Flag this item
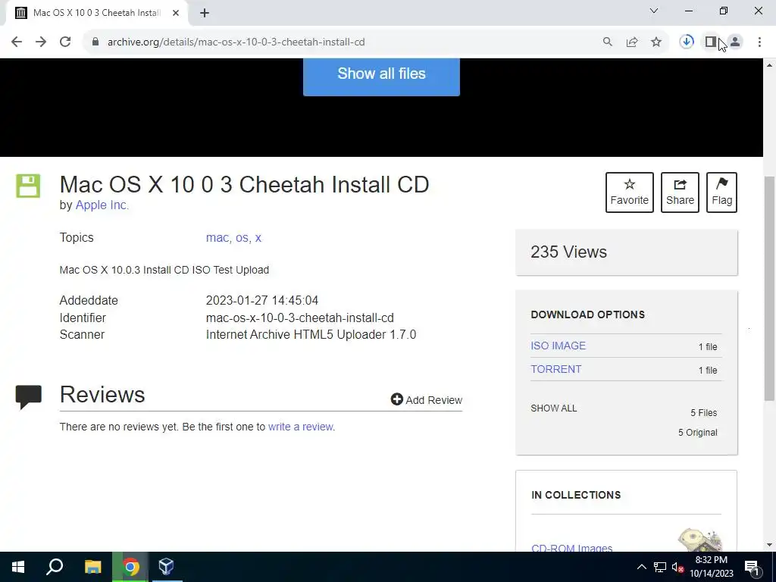The image size is (776, 582). (721, 192)
